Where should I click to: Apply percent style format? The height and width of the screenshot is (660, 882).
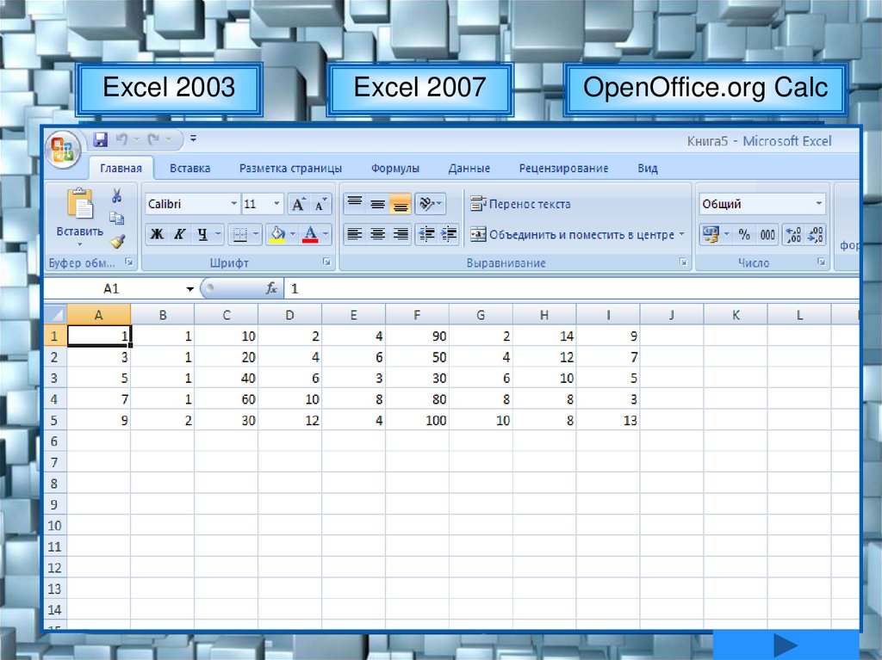pos(744,234)
